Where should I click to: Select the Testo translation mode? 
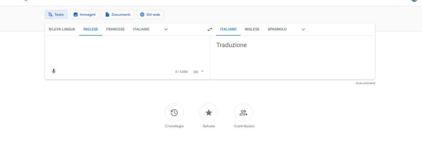(56, 15)
